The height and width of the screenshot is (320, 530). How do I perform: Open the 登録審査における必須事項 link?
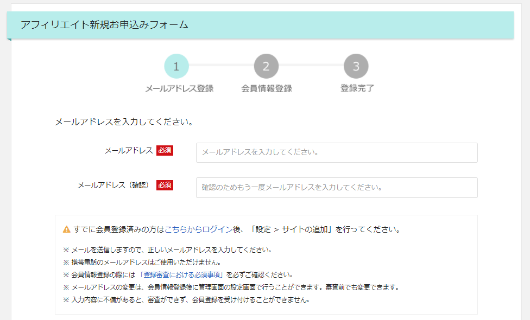click(x=181, y=275)
